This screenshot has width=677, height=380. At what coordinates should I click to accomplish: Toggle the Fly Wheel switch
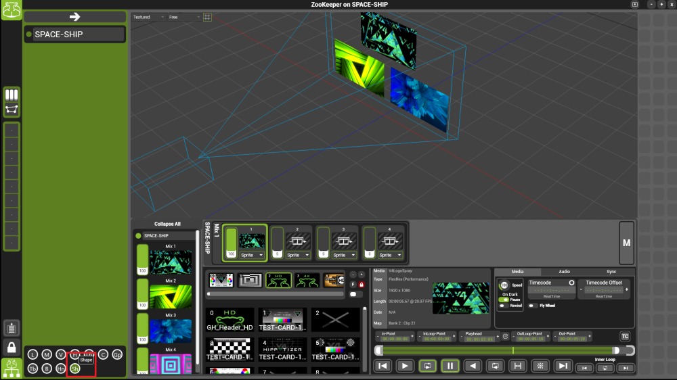tap(533, 306)
